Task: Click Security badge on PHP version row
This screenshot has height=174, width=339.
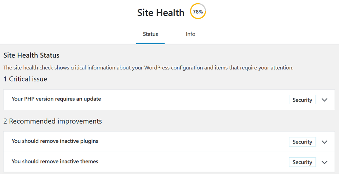Action: (302, 100)
